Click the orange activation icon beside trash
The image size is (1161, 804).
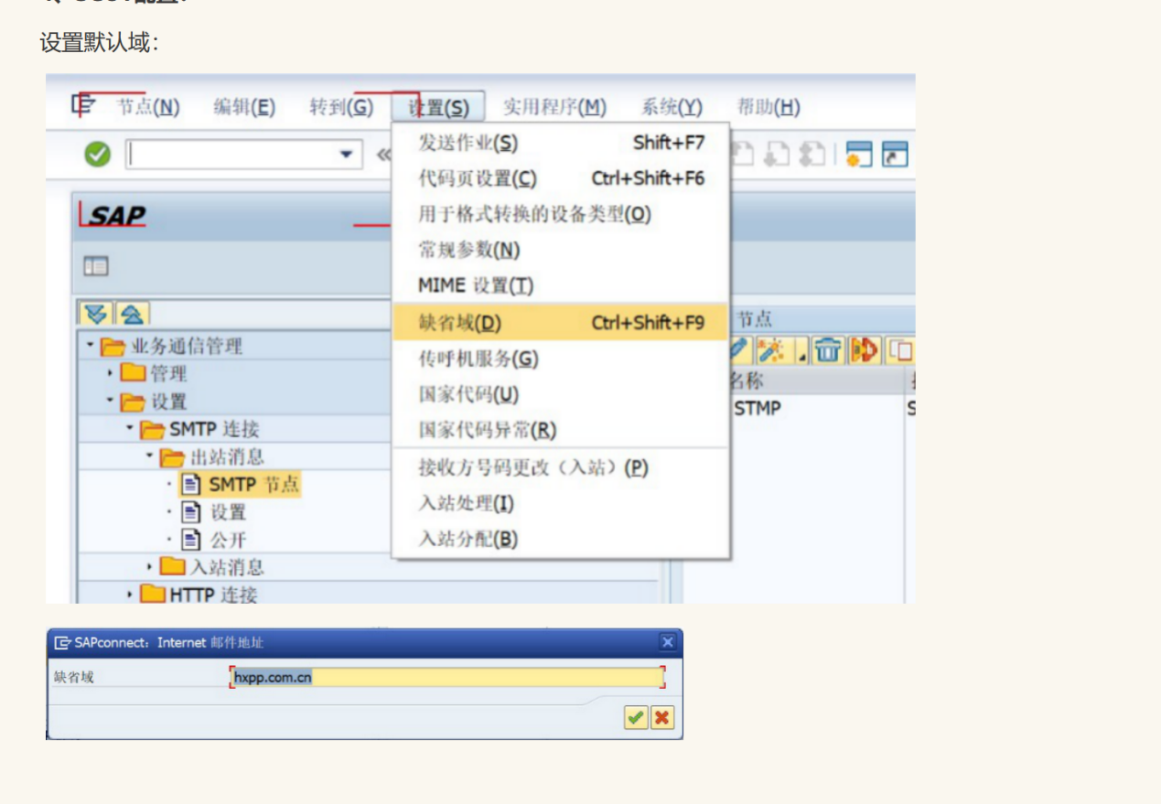point(865,350)
